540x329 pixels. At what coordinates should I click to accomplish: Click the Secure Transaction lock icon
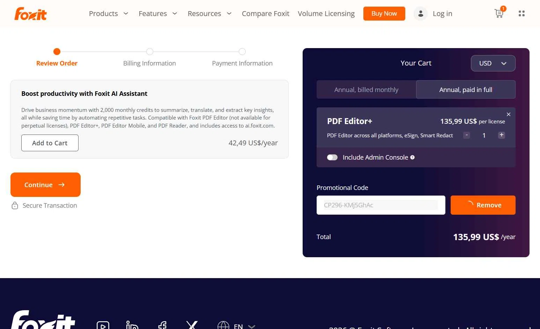pos(15,205)
